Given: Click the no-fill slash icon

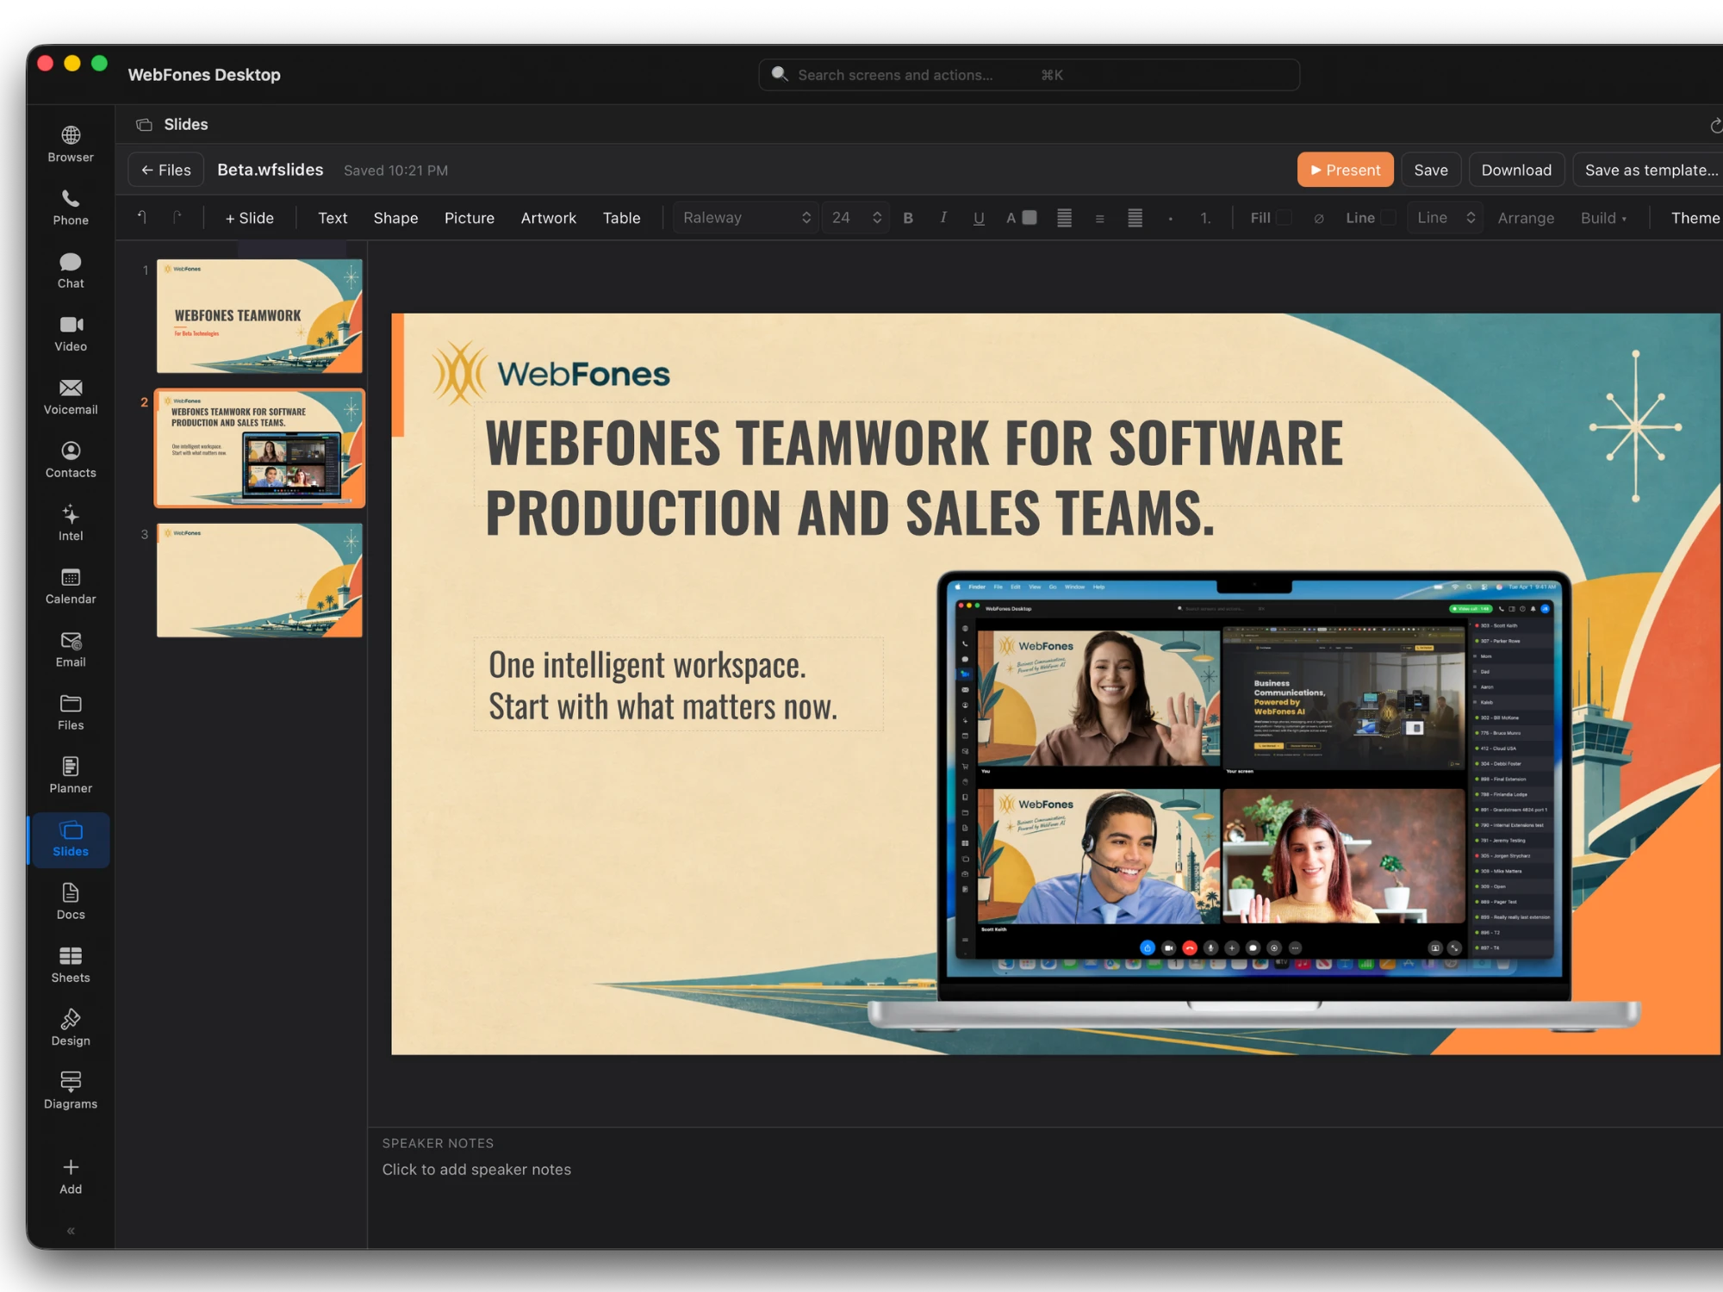Looking at the screenshot, I should coord(1318,218).
